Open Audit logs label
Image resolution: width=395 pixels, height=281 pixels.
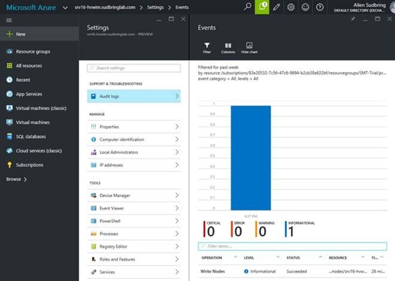coord(109,97)
